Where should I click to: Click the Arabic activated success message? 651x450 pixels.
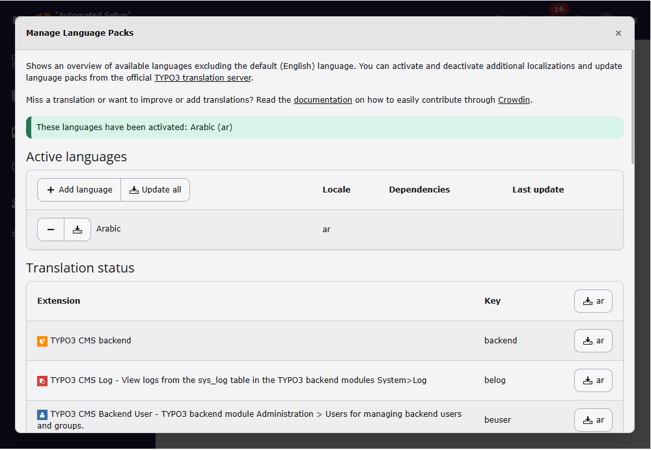[x=325, y=127]
